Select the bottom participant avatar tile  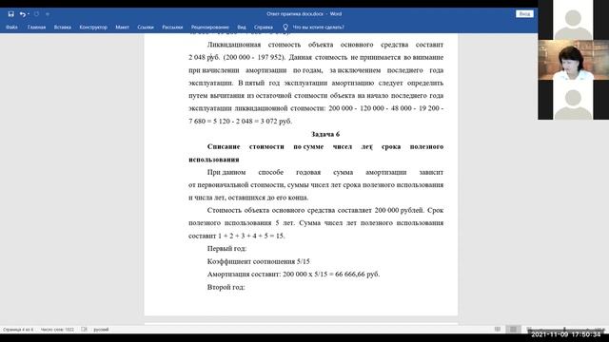pos(573,100)
